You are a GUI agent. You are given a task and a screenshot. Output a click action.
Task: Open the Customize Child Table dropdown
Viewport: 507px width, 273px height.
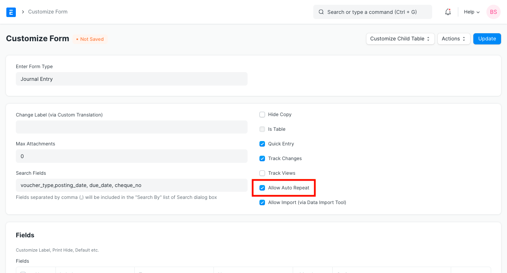click(x=400, y=38)
